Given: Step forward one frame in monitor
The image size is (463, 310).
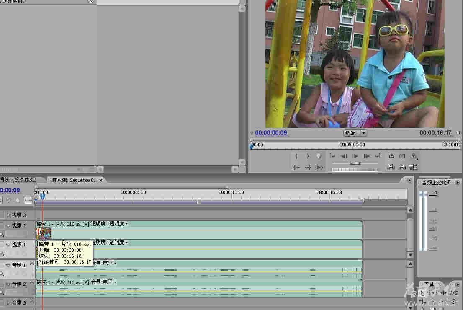Looking at the screenshot, I should tap(366, 156).
